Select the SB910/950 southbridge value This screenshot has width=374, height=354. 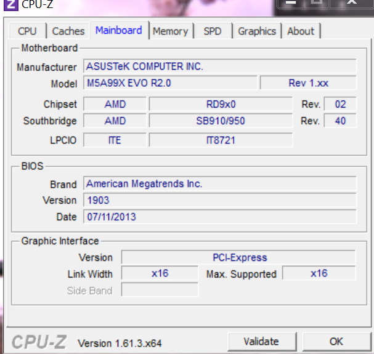click(221, 121)
